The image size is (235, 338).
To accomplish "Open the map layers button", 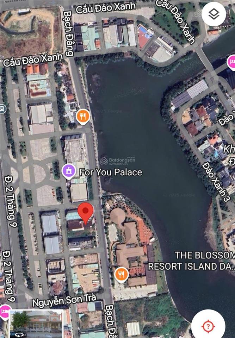I will pyautogui.click(x=214, y=14).
